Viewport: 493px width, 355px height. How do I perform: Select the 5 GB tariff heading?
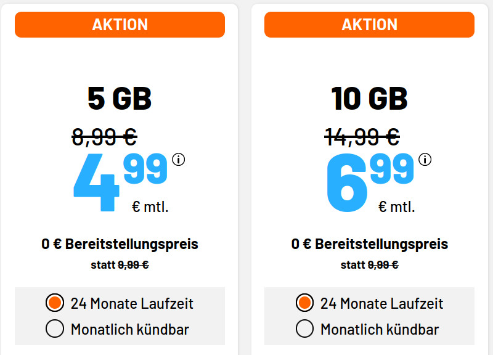point(120,97)
